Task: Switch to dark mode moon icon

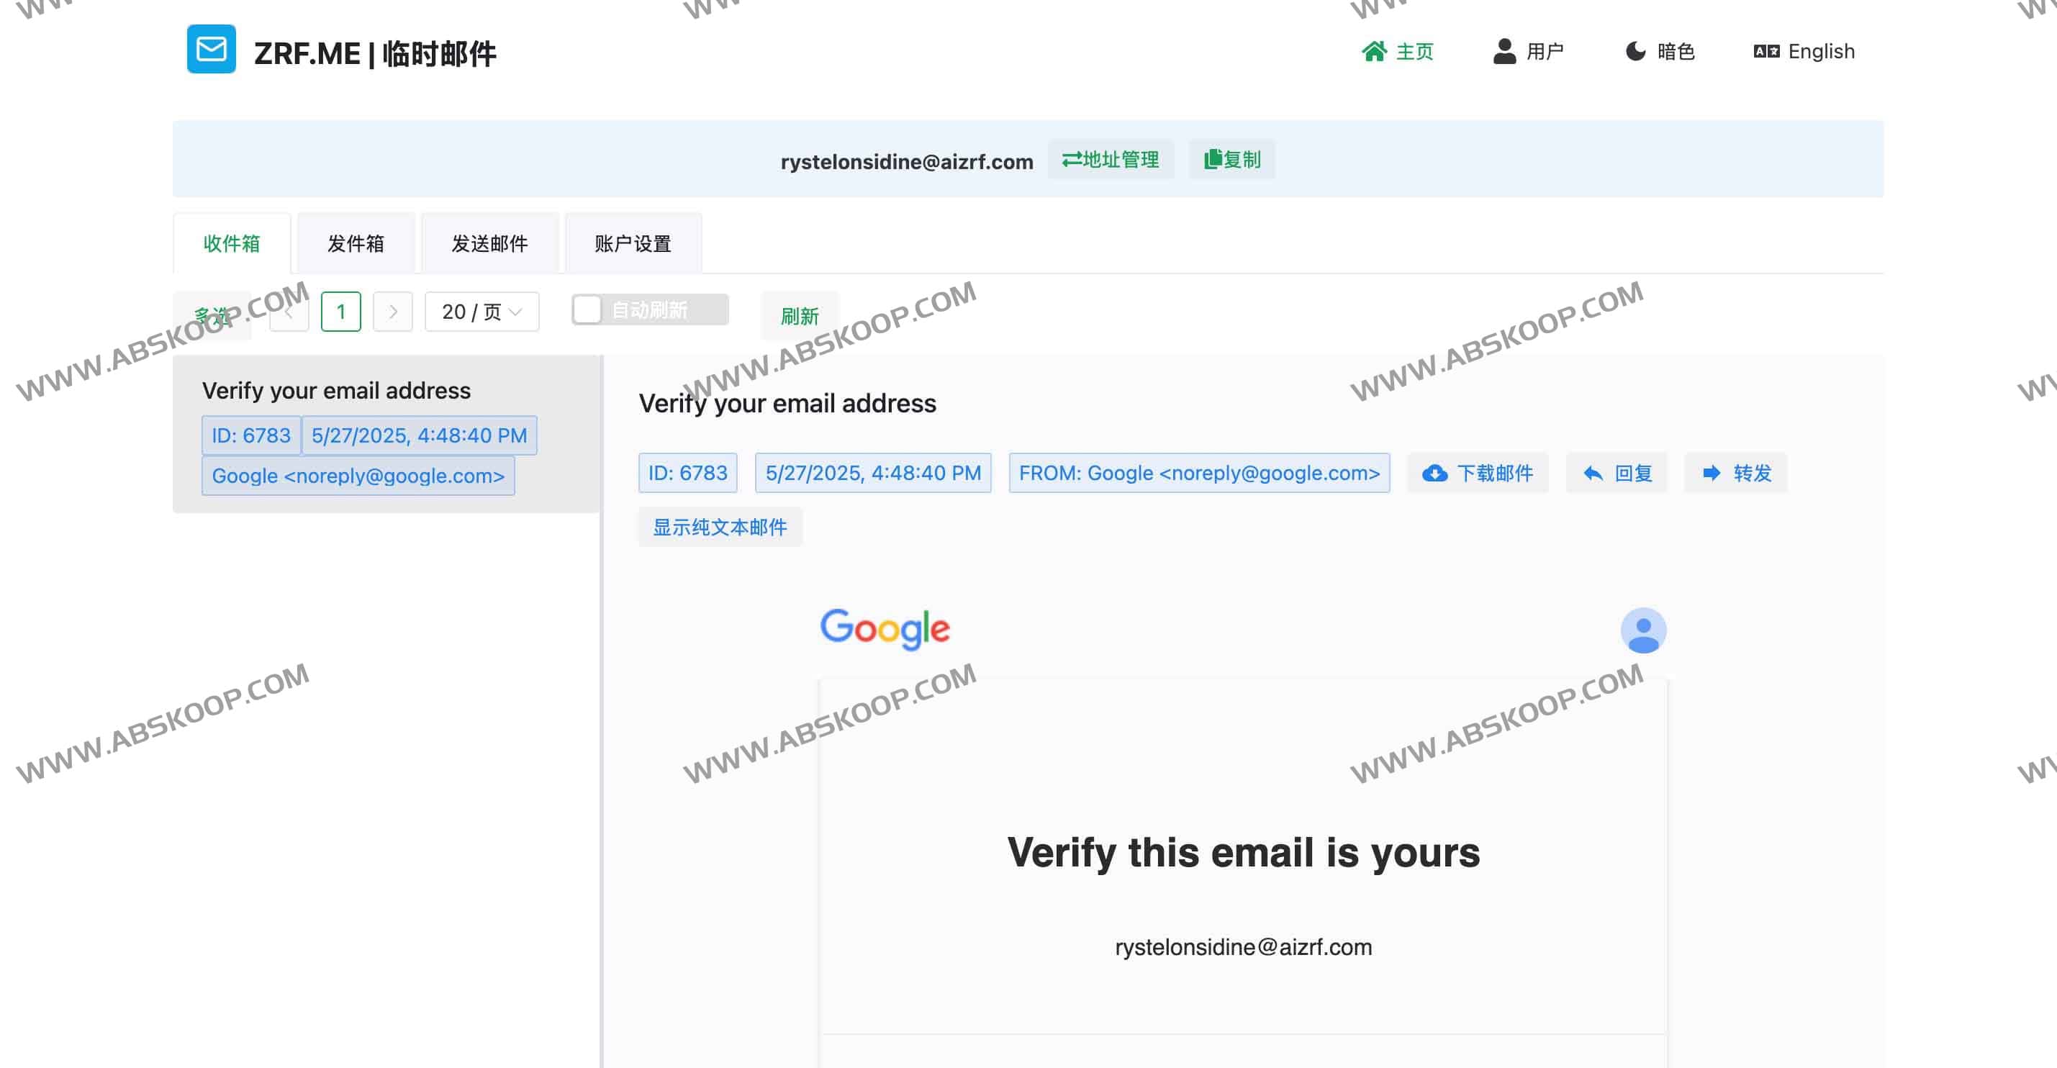Action: (x=1635, y=52)
